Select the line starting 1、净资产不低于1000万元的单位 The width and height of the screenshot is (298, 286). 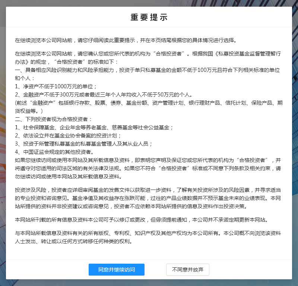(x=56, y=86)
